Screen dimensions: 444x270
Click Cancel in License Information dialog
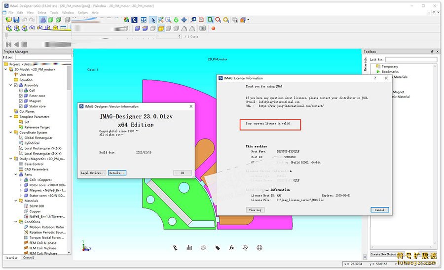click(380, 210)
